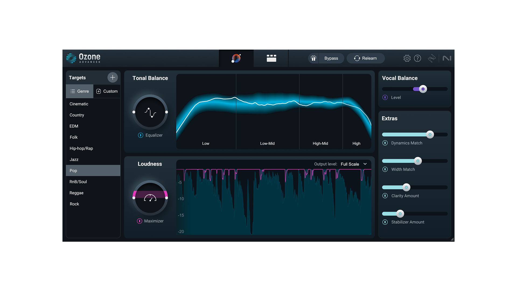Click the -10 loudness scale label
517x291 pixels.
[181, 199]
